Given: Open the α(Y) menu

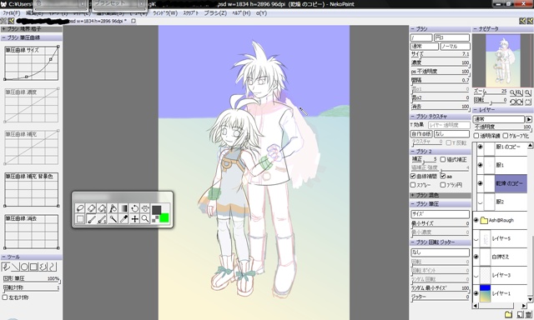Looking at the screenshot, I should pos(261,13).
